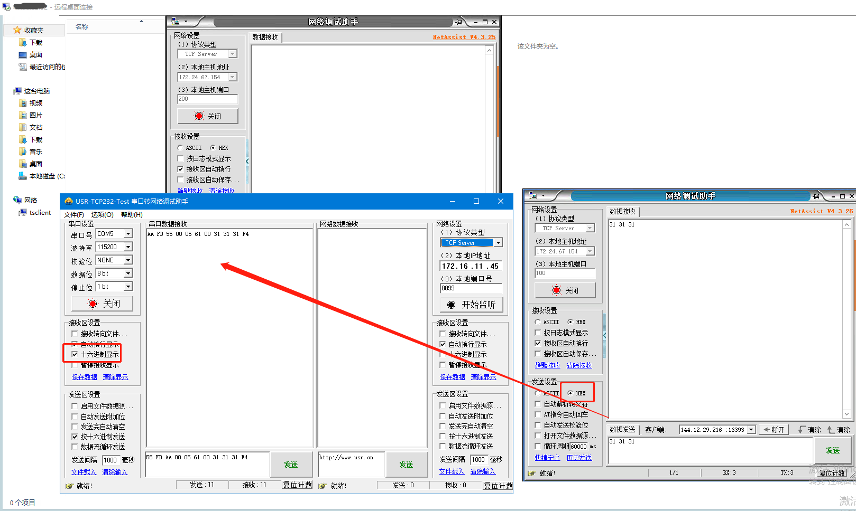The image size is (856, 511).
Task: Enable AT指令自动回车 checkbox
Action: click(538, 414)
